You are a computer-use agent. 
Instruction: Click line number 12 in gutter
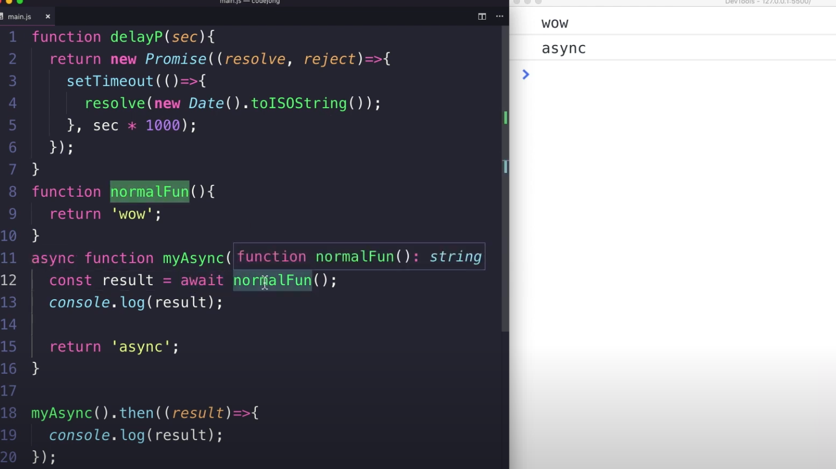point(9,281)
